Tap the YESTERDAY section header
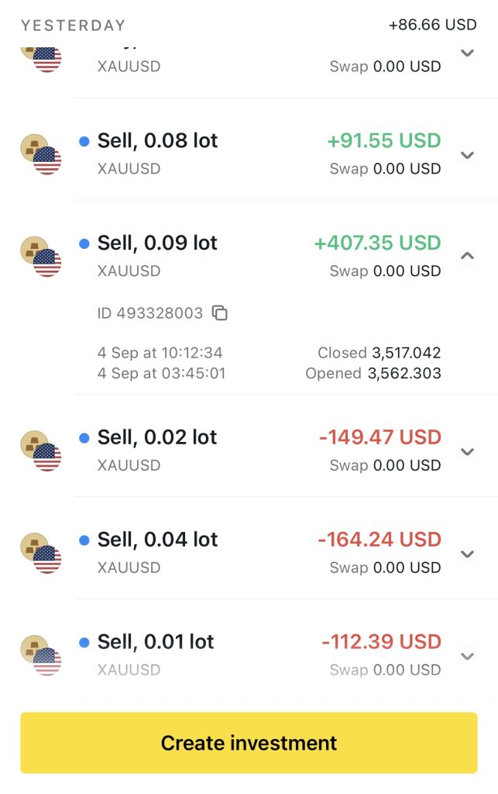Viewport: 498px width, 794px height. click(x=73, y=26)
